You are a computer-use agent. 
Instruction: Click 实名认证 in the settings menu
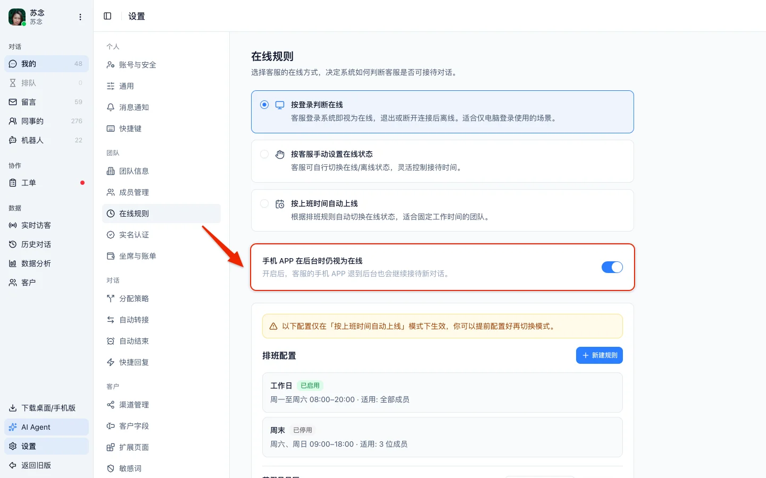pos(161,235)
